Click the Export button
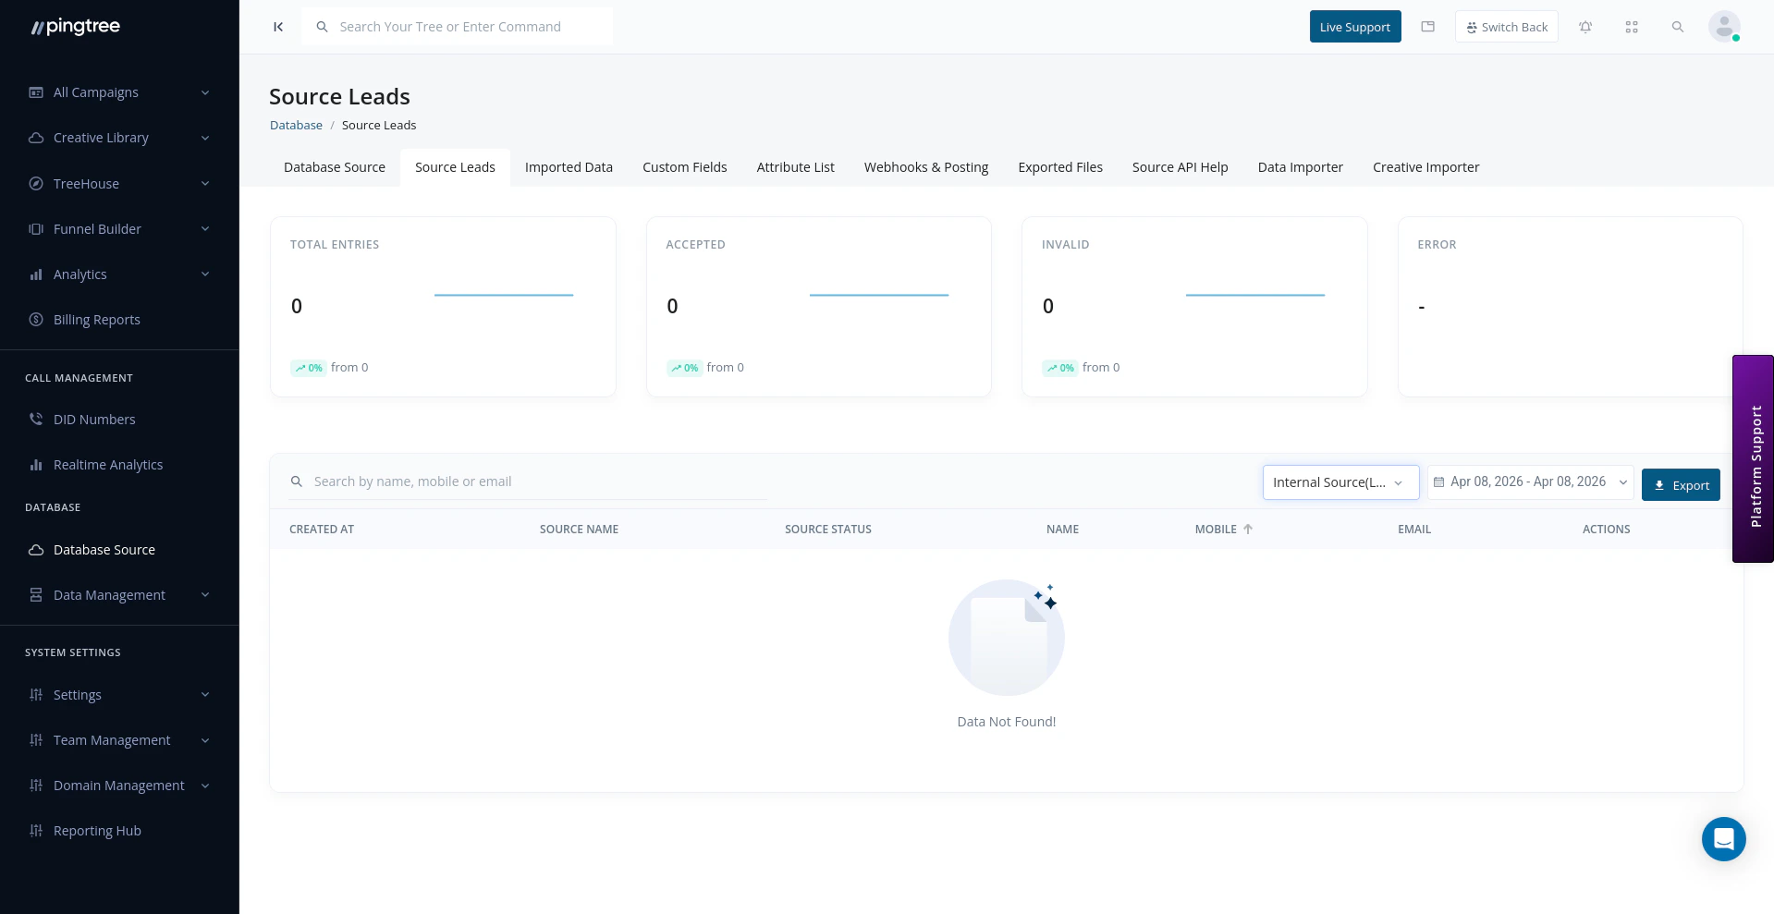 (1680, 484)
